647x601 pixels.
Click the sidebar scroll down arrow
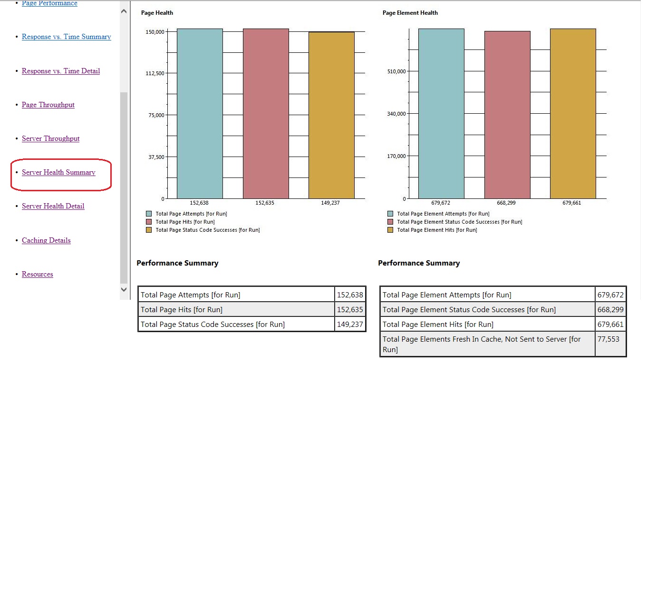124,289
